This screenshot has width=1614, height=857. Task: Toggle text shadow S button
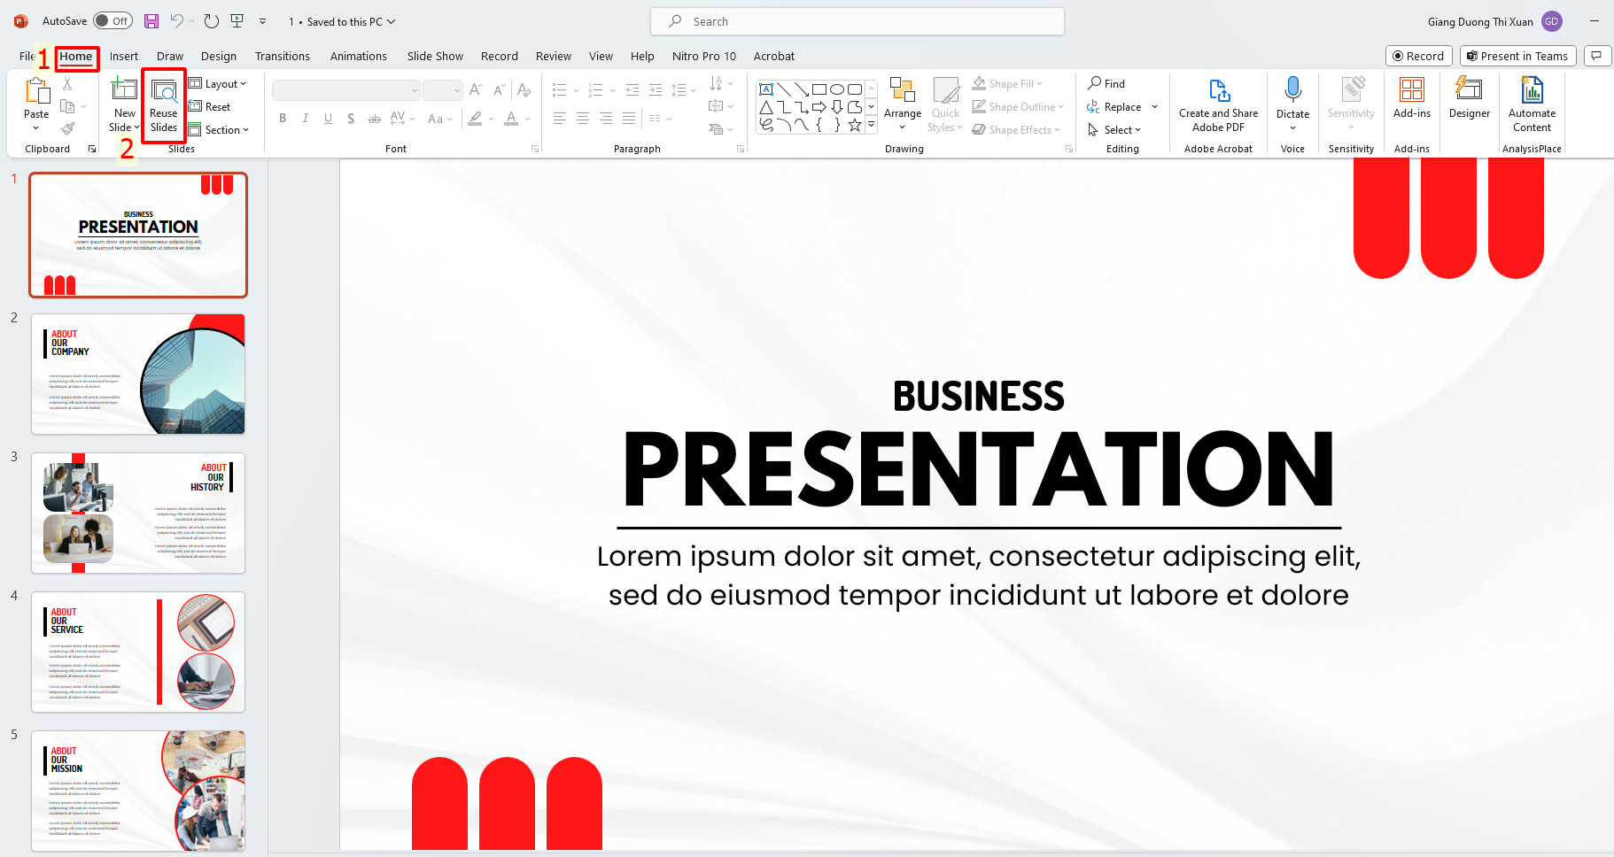(351, 119)
